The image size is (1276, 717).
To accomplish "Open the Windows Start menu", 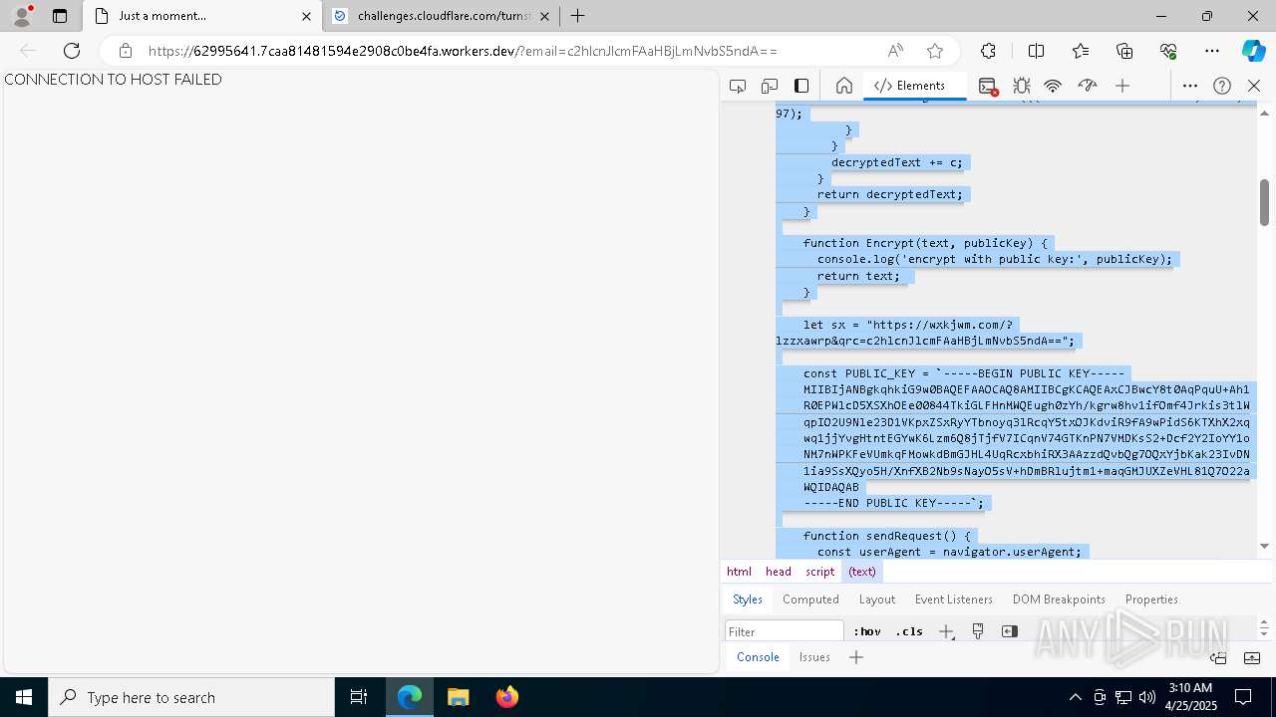I will coord(24,697).
